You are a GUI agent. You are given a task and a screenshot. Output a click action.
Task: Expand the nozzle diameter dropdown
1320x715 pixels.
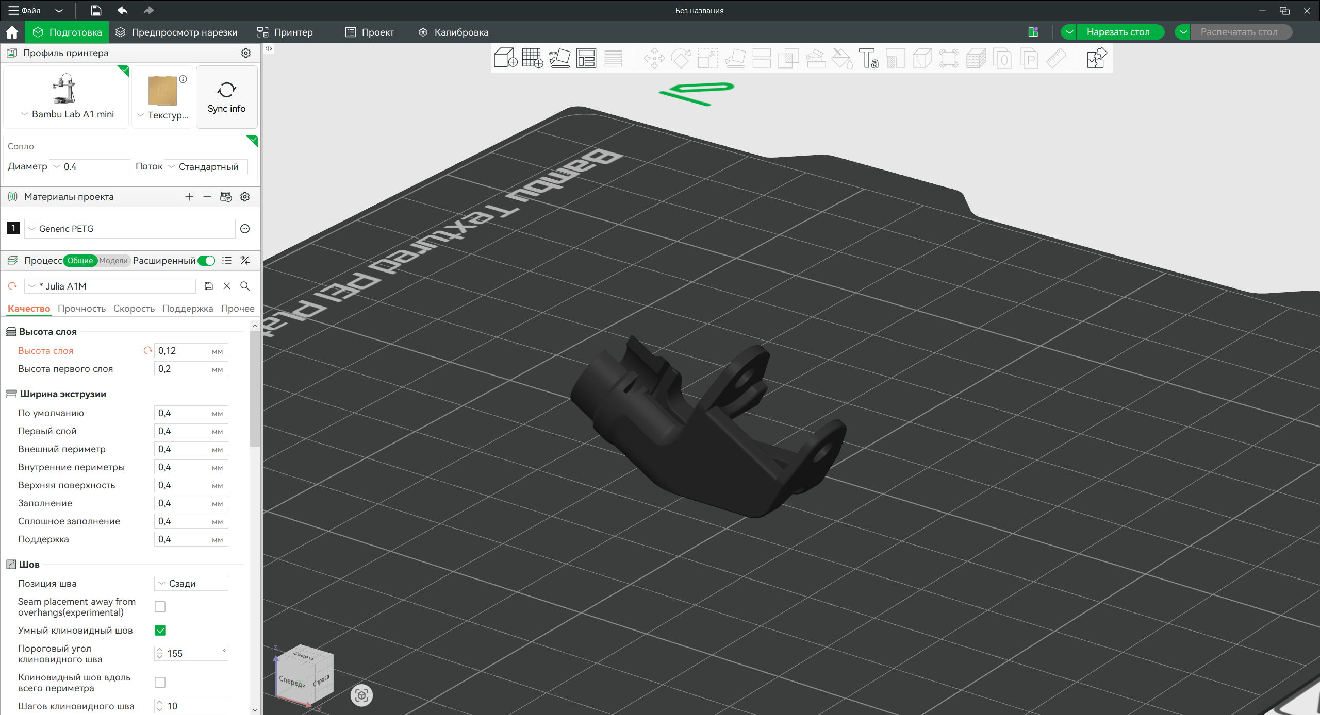click(90, 167)
